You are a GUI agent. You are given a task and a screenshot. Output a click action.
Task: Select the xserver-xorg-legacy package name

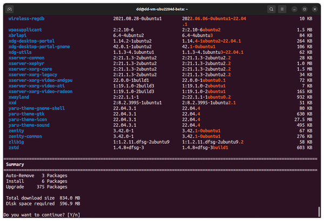(33, 74)
